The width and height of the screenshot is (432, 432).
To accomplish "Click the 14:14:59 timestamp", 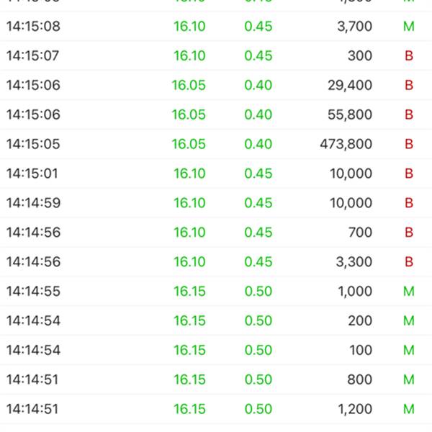I will tap(33, 204).
